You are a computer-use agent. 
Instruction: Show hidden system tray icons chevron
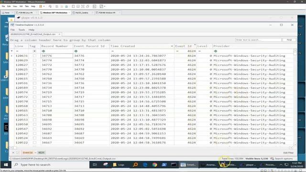[x=281, y=165]
